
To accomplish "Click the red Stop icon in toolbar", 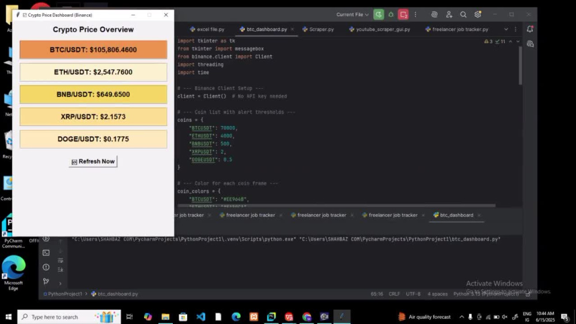I will 403,15.
